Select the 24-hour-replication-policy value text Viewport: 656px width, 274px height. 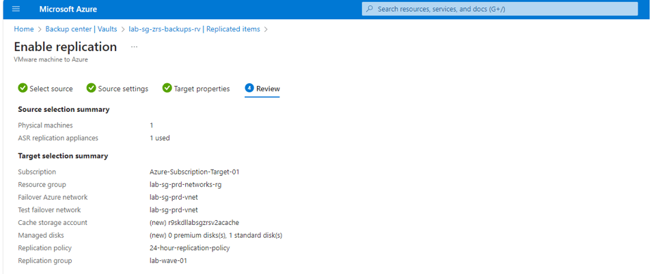point(189,248)
